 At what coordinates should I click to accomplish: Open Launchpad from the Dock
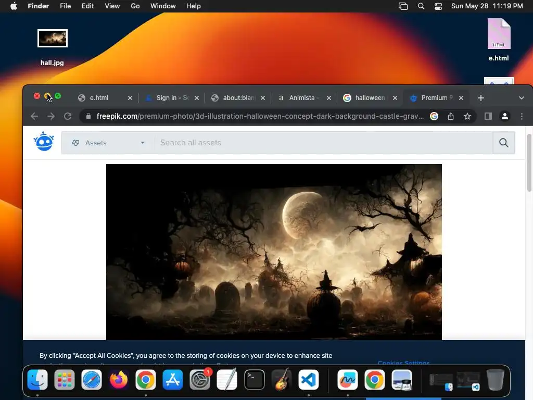[65, 380]
